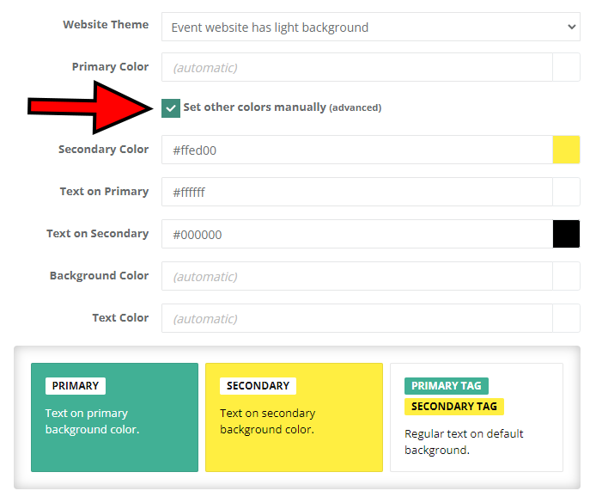Image resolution: width=596 pixels, height=503 pixels.
Task: Open the Primary Color swatch picker
Action: click(x=566, y=67)
